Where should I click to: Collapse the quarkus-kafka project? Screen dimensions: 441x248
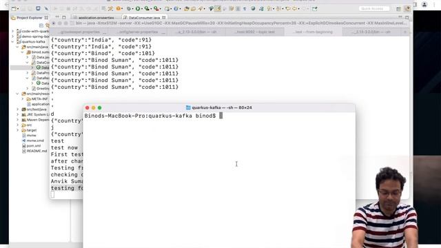coord(12,41)
